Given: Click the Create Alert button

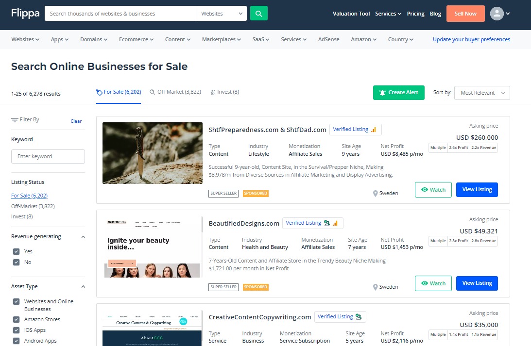Looking at the screenshot, I should point(398,93).
